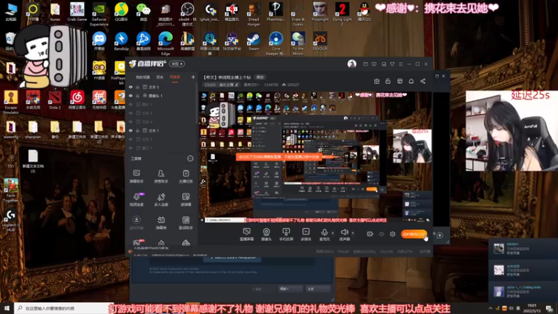Open 视频连麦 video co-stream tool

pos(136,200)
